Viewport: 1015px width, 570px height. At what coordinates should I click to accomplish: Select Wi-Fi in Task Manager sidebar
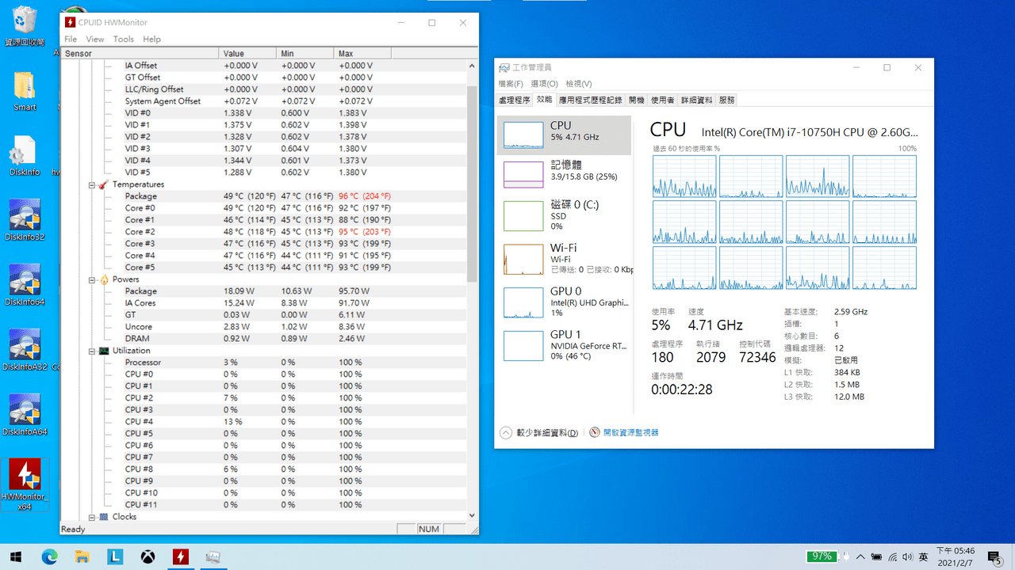[565, 258]
